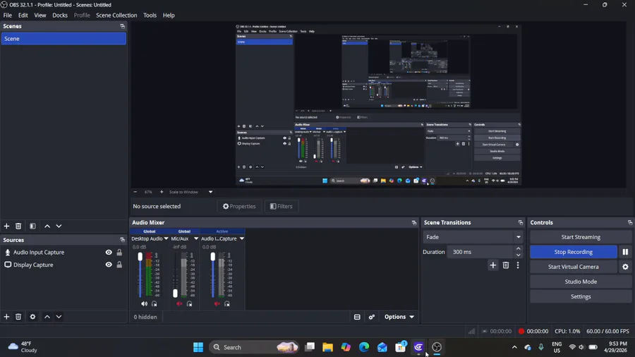
Task: Open the Scene Collection menu
Action: coord(116,15)
